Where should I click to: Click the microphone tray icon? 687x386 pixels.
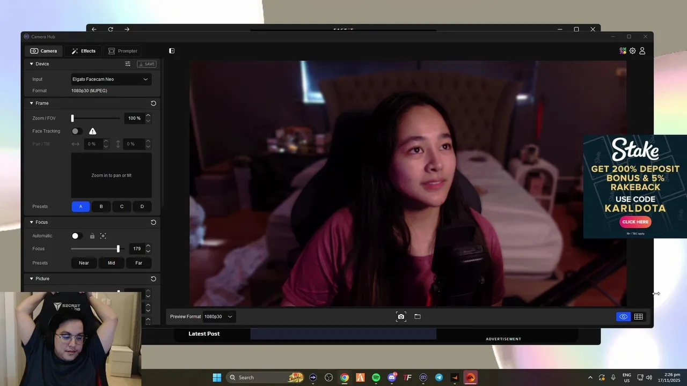[613, 377]
